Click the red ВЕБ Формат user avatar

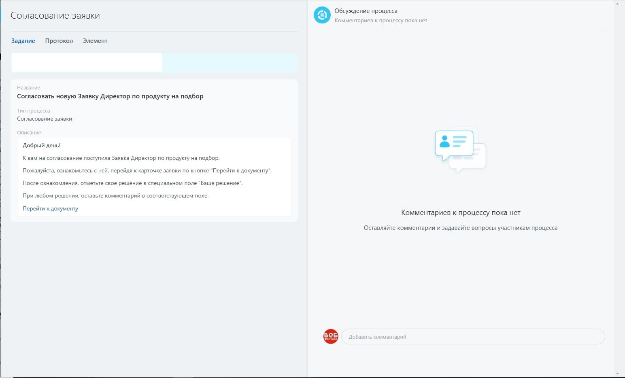(x=331, y=336)
